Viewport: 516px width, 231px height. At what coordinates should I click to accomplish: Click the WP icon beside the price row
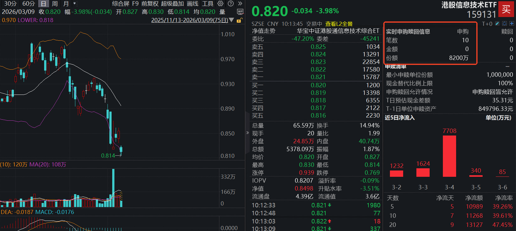pyautogui.click(x=240, y=12)
